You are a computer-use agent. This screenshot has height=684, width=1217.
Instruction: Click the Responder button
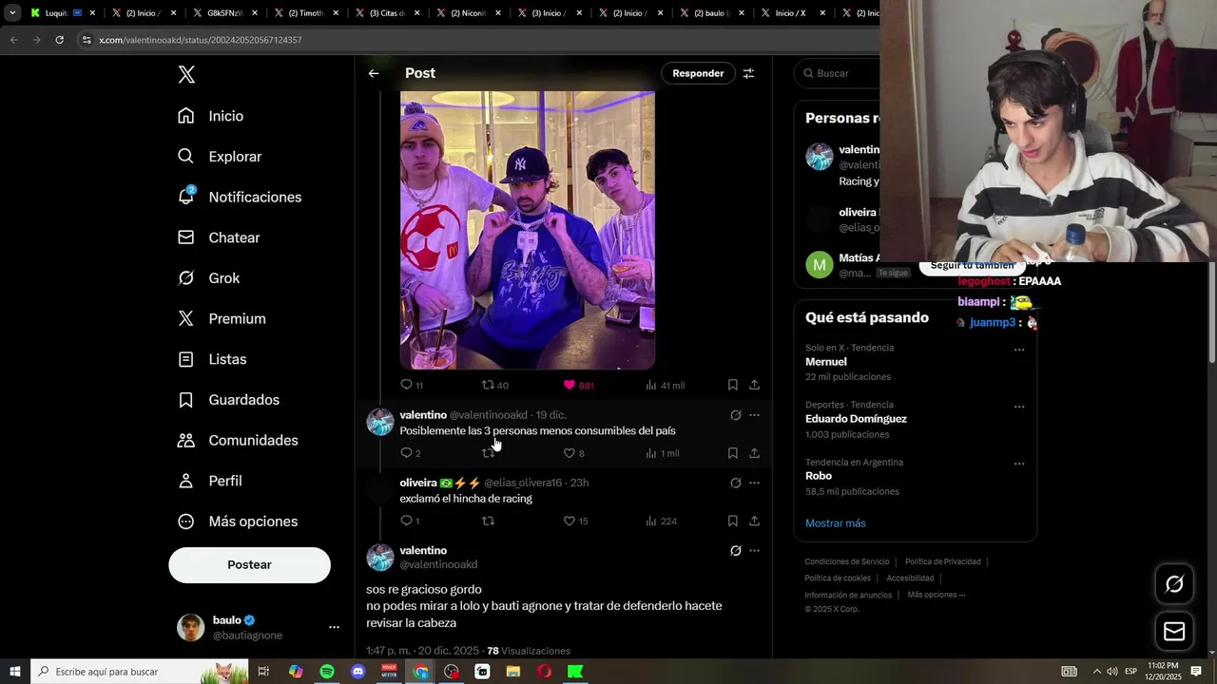(698, 73)
